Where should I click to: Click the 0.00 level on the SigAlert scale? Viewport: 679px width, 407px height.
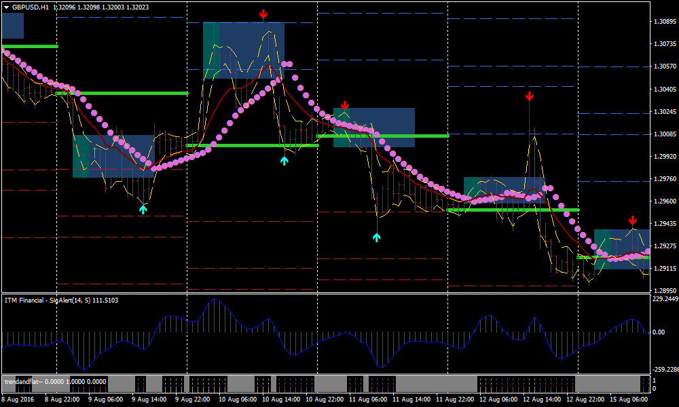point(659,332)
